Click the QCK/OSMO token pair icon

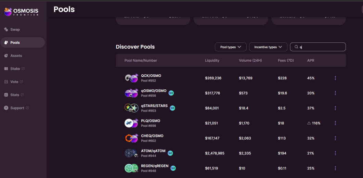tap(131, 78)
